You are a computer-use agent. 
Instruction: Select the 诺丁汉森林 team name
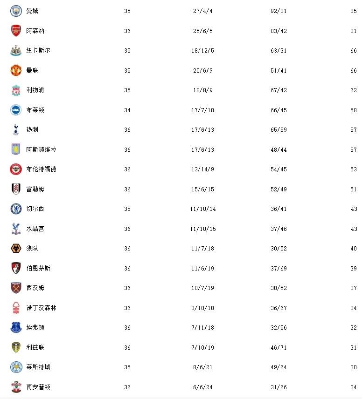click(x=41, y=308)
